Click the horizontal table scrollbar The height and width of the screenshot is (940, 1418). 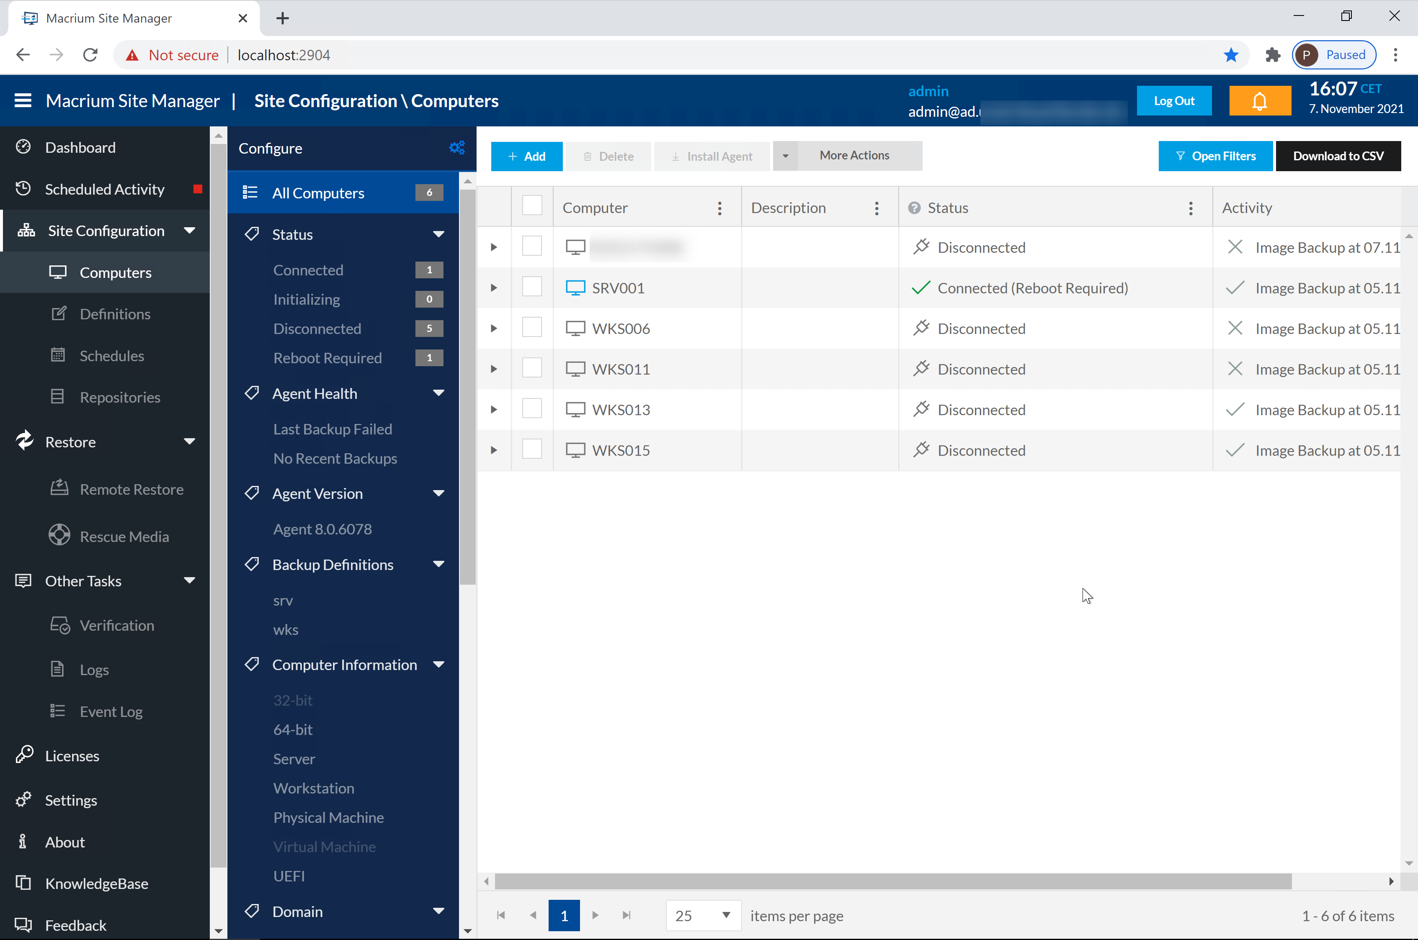pyautogui.click(x=892, y=881)
